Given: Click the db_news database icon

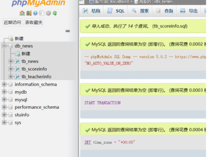Looking at the screenshot, I should coord(11,46).
